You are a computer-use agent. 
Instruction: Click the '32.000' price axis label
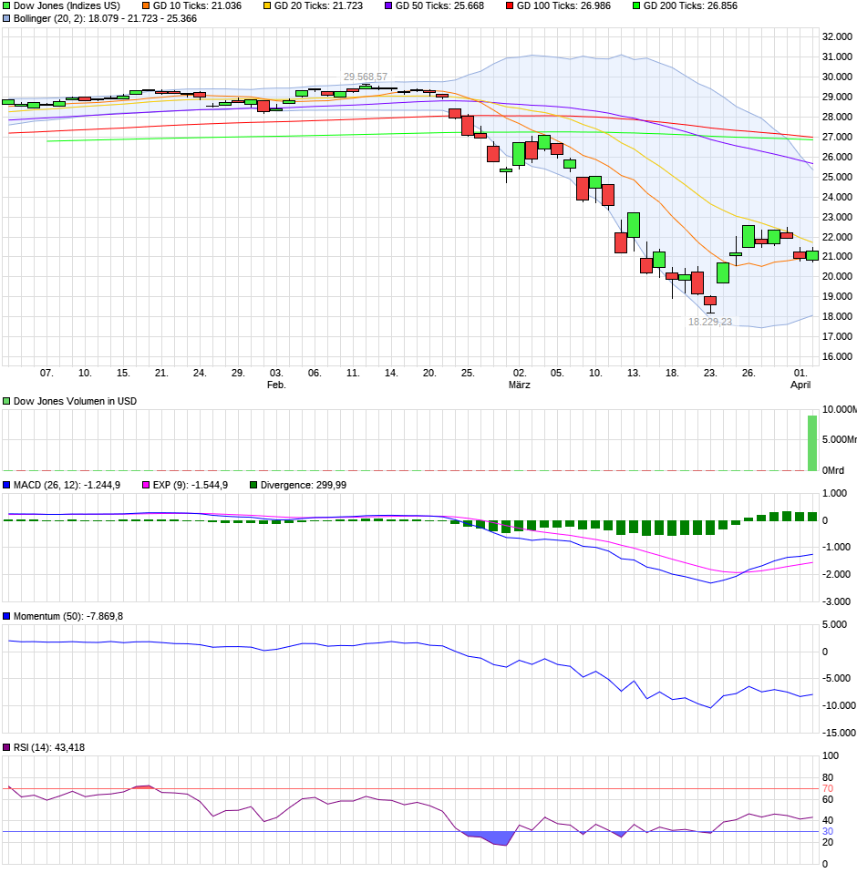click(x=837, y=36)
